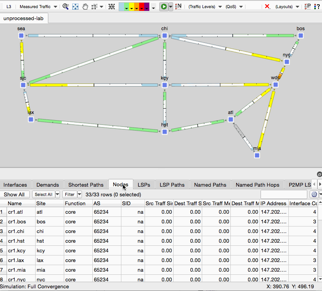Select the cr1.mia row name cell

[21, 270]
